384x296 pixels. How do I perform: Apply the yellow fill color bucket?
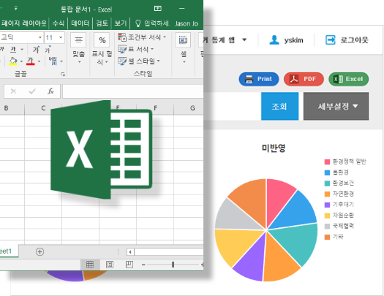(x=12, y=61)
